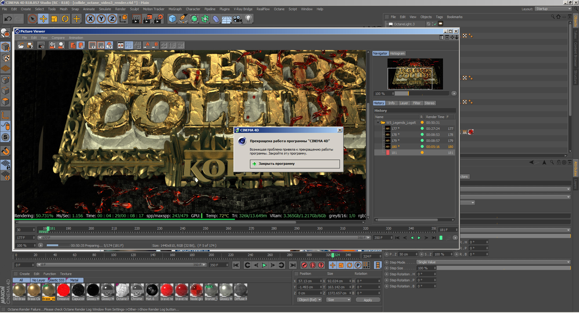The height and width of the screenshot is (313, 579).
Task: Close the CINEMA 4D crash dialog
Action: [340, 130]
